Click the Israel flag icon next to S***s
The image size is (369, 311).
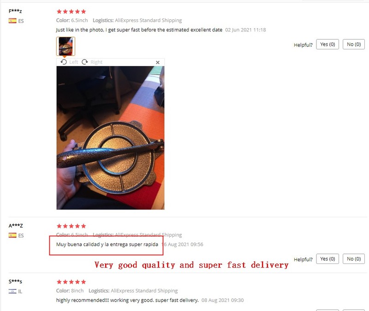tap(12, 291)
